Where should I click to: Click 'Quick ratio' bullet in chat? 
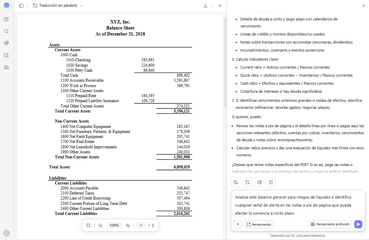coord(296,75)
